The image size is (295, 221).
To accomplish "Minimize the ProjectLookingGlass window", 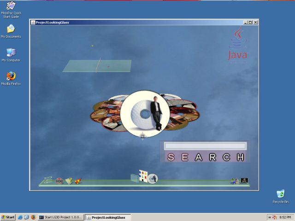I will pyautogui.click(x=246, y=23).
